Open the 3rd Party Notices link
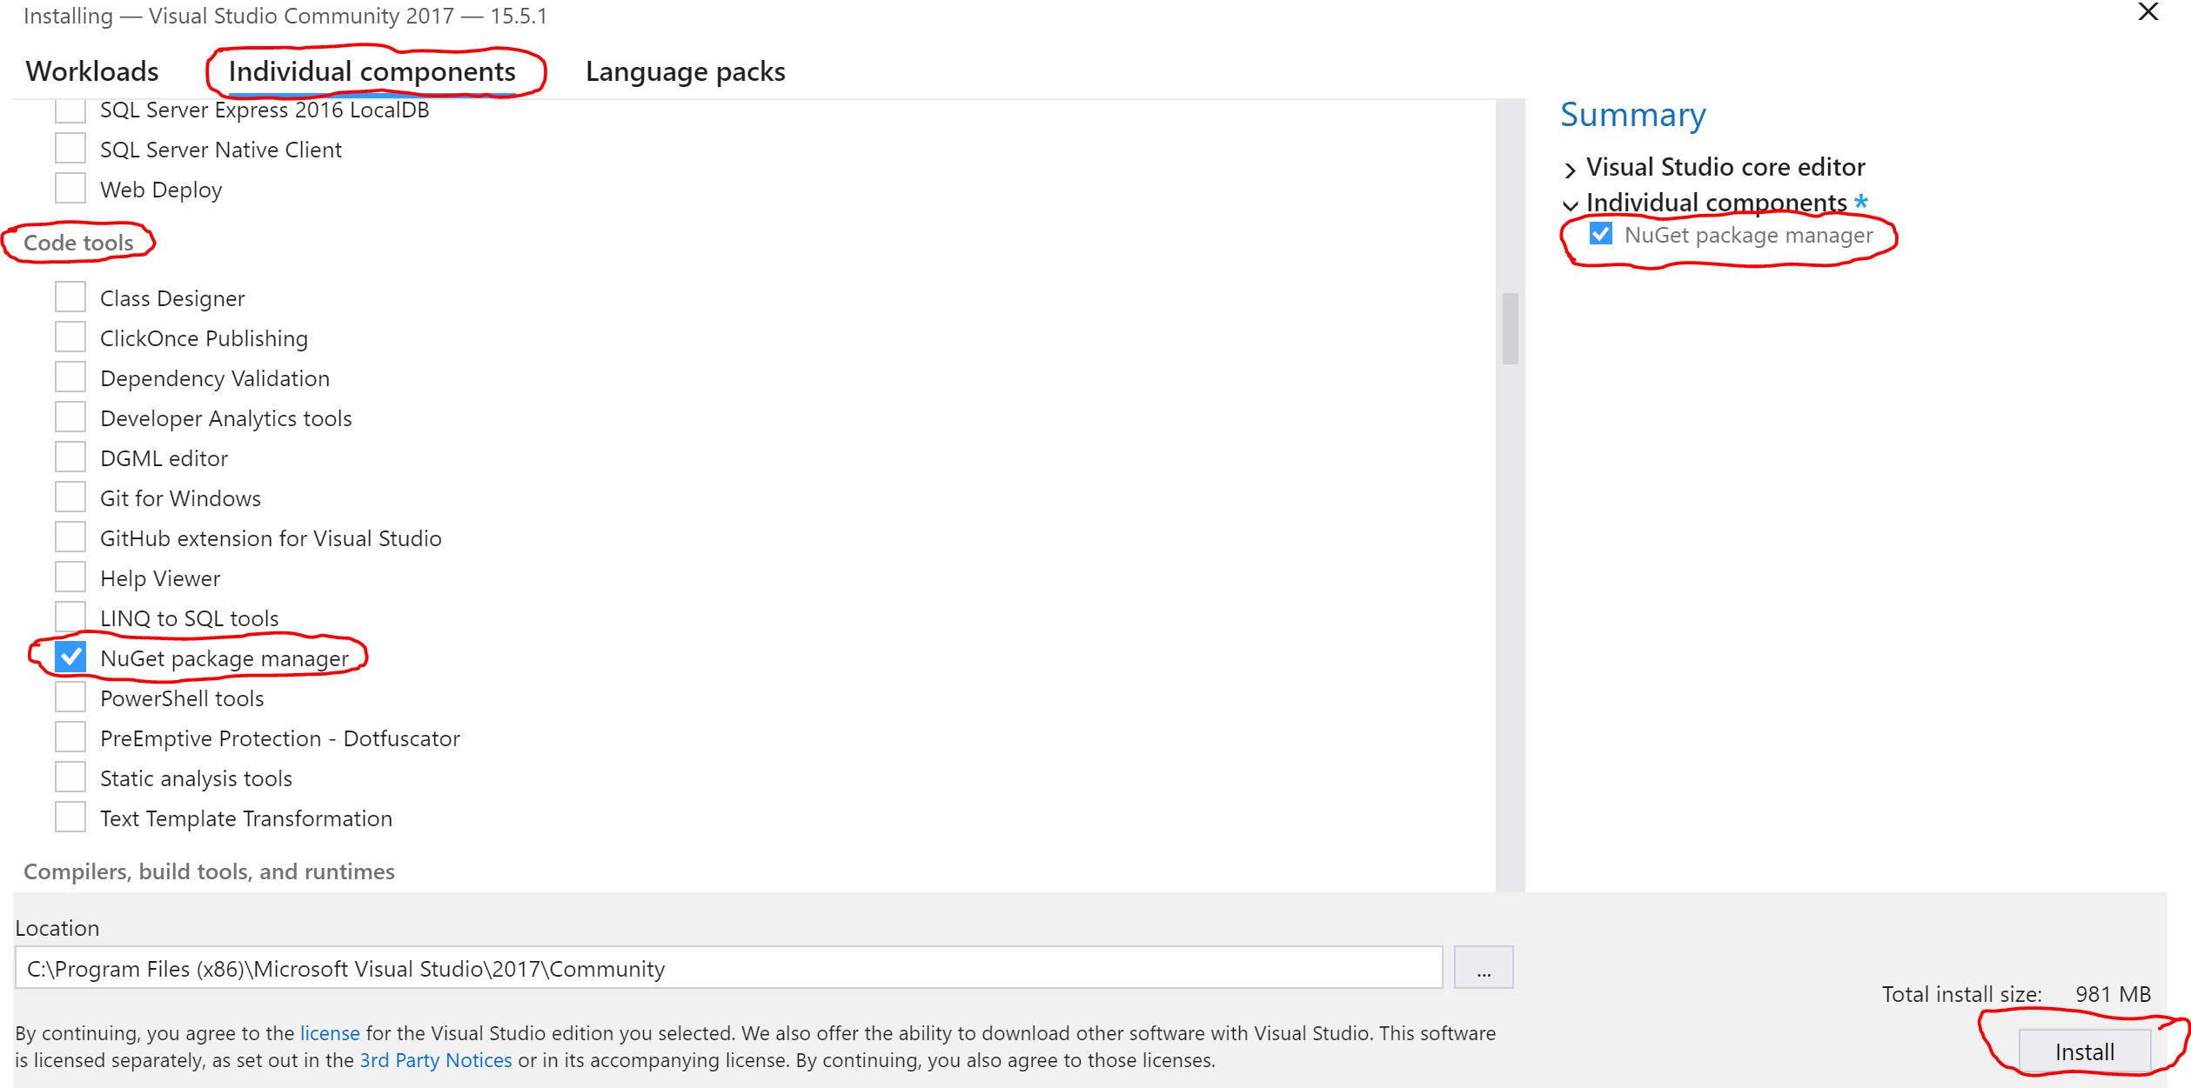Viewport: 2191px width, 1088px height. (x=436, y=1060)
